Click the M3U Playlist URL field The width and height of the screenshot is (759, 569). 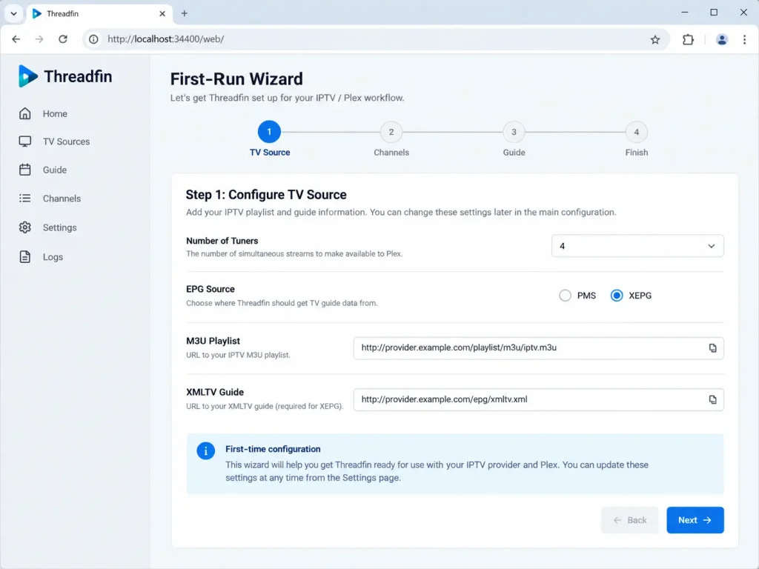538,348
